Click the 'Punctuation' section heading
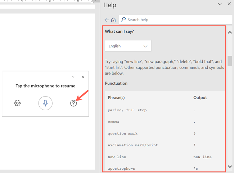 [x=116, y=83]
